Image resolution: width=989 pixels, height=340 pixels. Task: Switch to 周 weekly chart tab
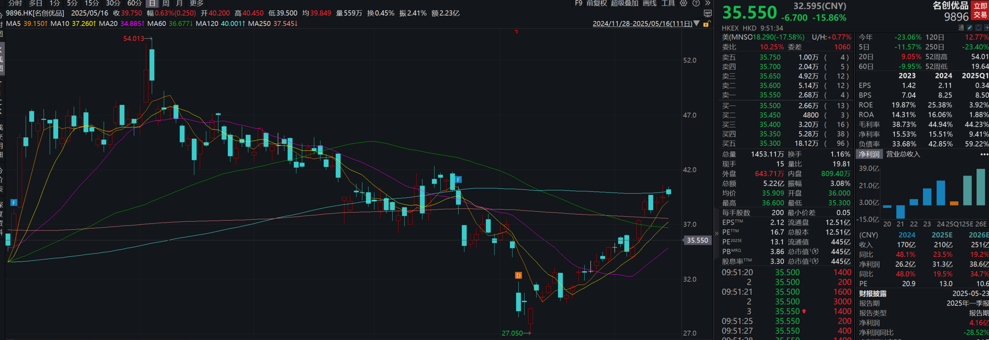pos(166,4)
